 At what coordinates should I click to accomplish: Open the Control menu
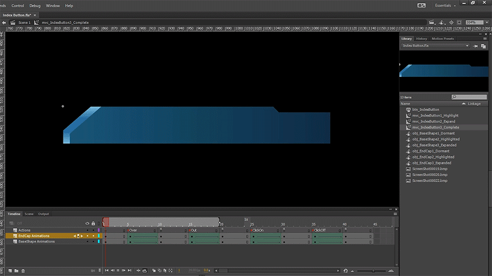[x=17, y=5]
